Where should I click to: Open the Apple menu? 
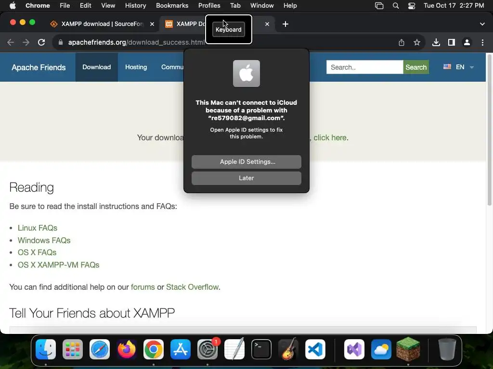12,6
